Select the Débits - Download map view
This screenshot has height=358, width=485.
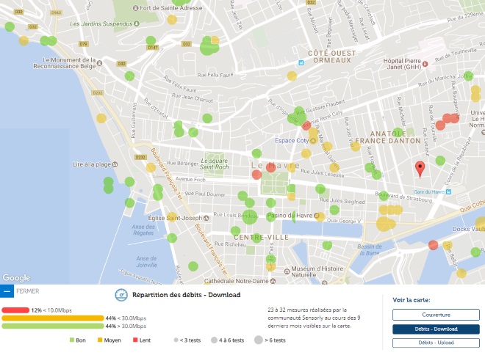point(436,329)
